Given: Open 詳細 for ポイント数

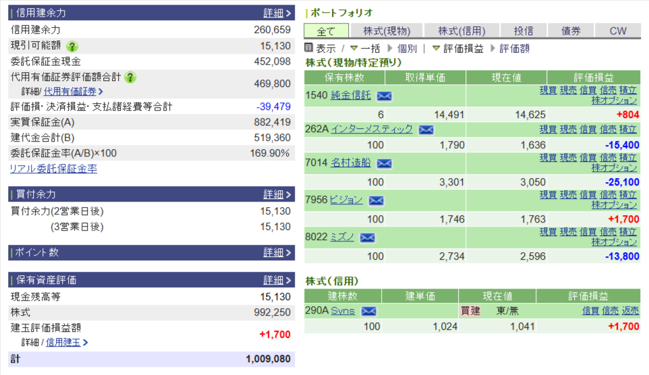Looking at the screenshot, I should click(277, 252).
